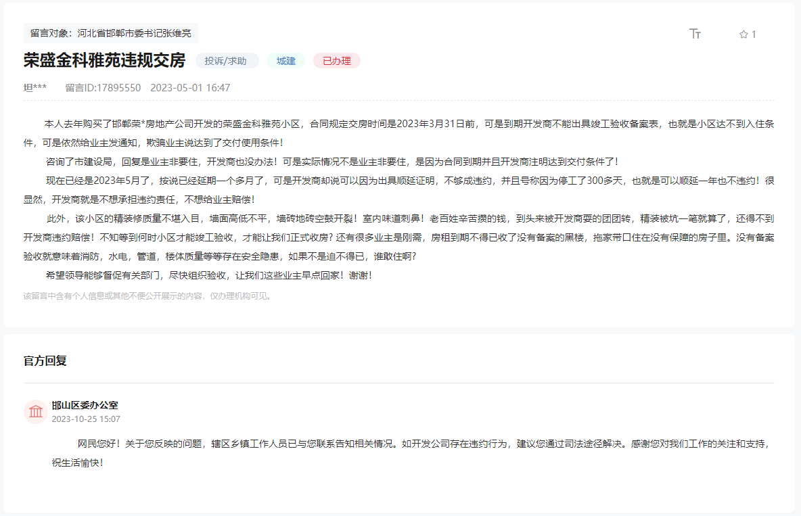Select the 投诉/求助 tag
801x516 pixels.
tap(226, 61)
